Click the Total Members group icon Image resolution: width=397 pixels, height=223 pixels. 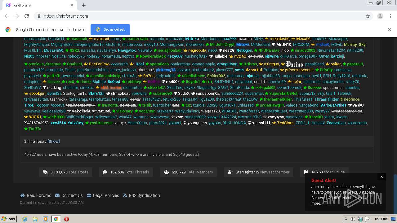(166, 172)
